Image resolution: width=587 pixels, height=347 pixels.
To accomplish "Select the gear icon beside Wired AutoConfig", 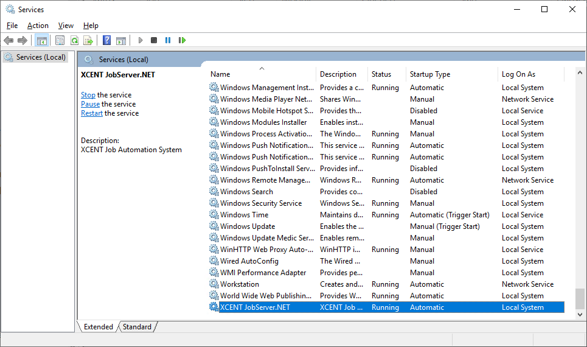I will point(214,261).
